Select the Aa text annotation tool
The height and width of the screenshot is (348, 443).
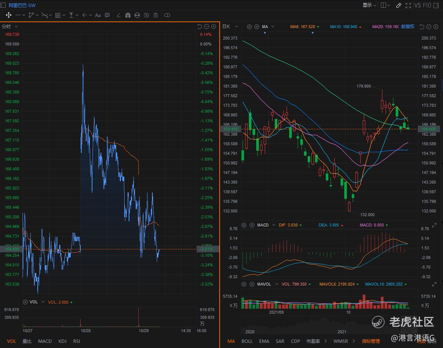tap(98, 15)
